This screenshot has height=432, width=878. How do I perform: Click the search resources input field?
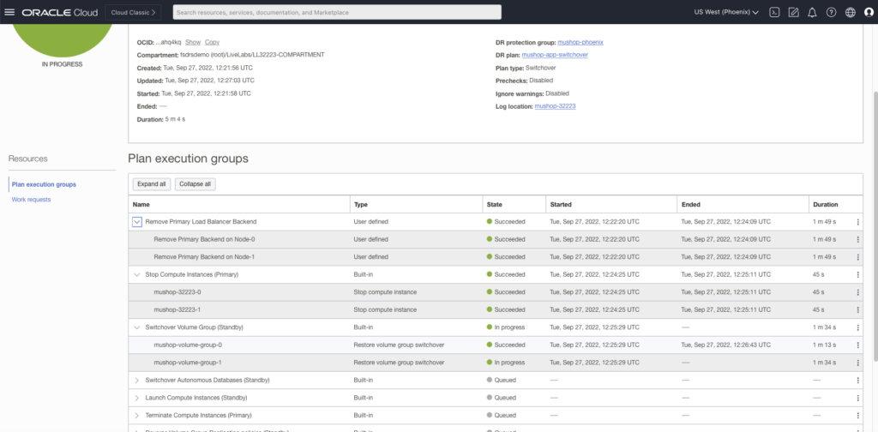coord(337,12)
